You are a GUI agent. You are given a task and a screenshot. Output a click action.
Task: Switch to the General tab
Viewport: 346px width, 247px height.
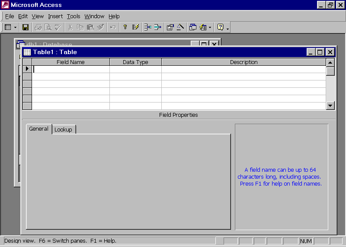click(38, 129)
